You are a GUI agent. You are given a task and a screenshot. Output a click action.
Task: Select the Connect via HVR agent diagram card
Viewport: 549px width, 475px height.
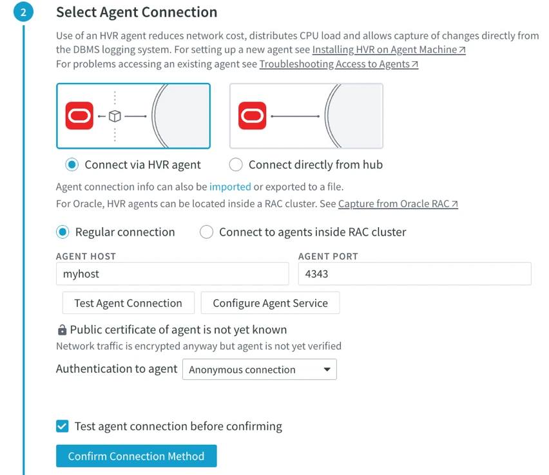pos(133,116)
